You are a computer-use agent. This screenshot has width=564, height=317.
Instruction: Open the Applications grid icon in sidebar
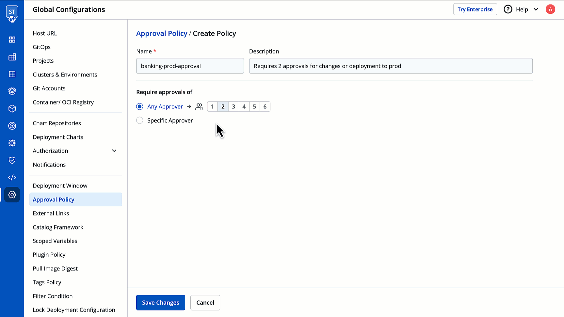click(x=12, y=40)
